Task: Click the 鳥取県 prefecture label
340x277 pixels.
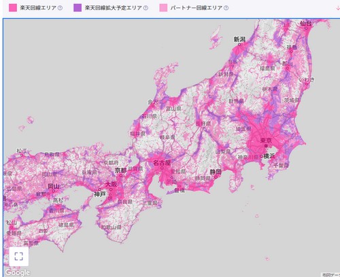Action: point(52,155)
